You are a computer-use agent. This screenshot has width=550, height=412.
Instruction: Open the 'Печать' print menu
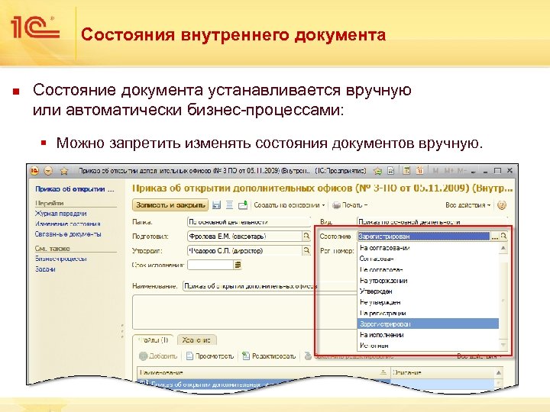[349, 205]
